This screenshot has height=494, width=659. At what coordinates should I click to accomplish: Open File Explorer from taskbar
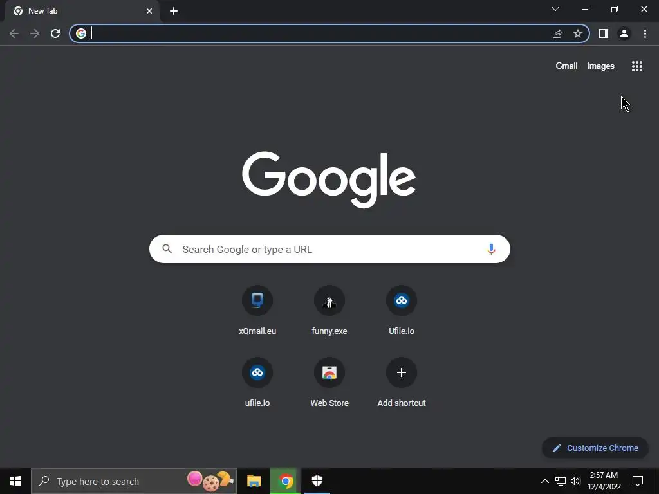[254, 481]
